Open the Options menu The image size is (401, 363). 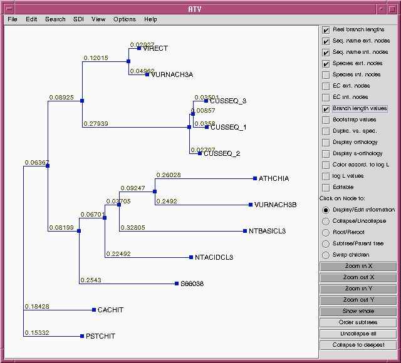125,19
